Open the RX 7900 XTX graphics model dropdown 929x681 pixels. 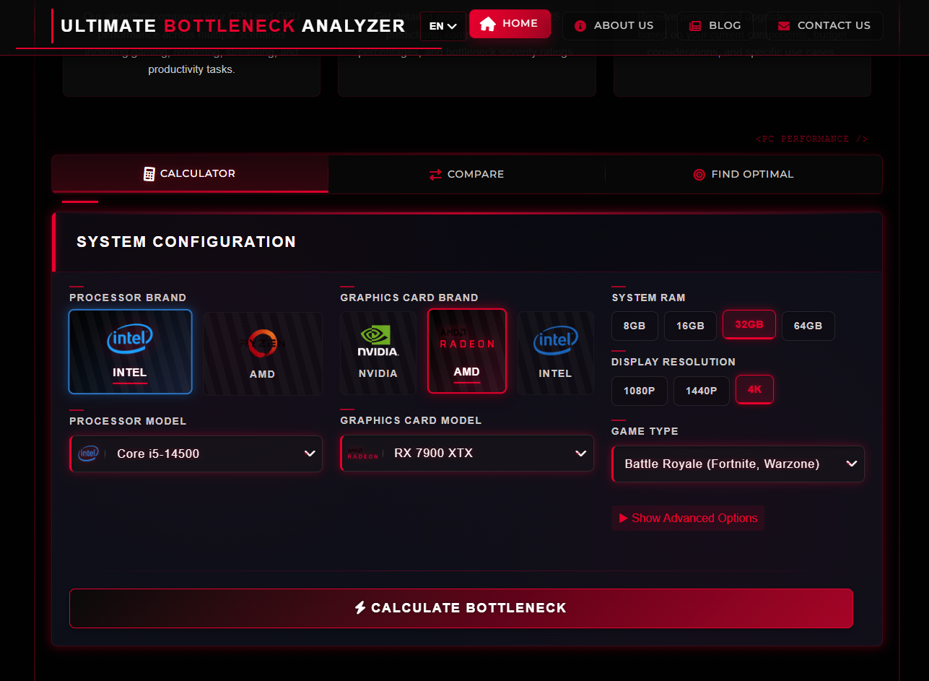click(467, 453)
